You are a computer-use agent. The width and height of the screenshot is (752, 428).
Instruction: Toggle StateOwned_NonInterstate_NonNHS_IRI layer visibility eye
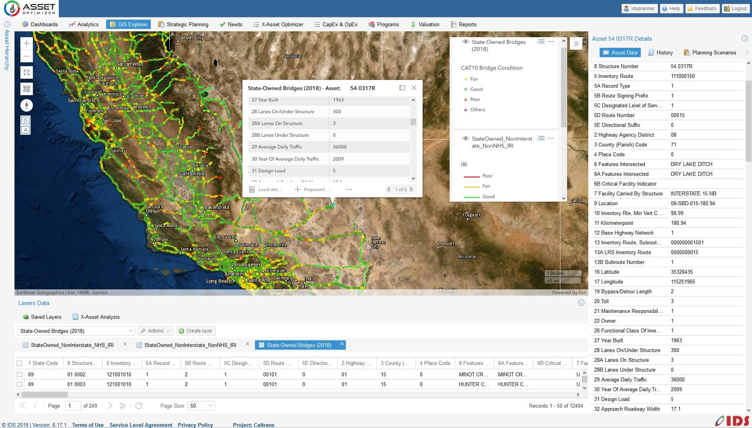[466, 138]
